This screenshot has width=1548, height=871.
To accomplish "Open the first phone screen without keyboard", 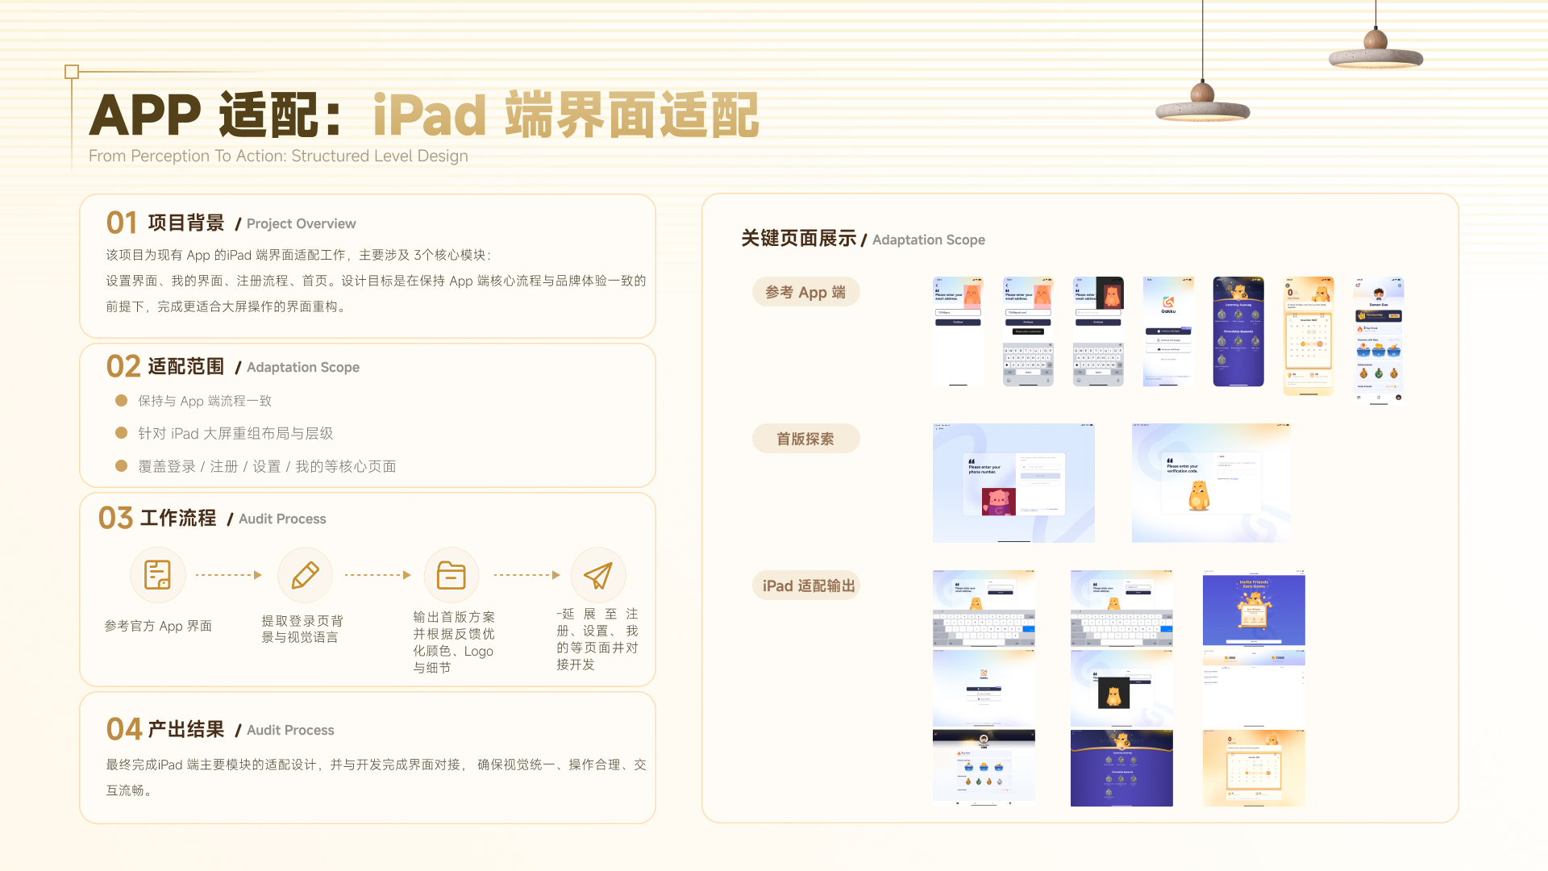I will tap(958, 331).
